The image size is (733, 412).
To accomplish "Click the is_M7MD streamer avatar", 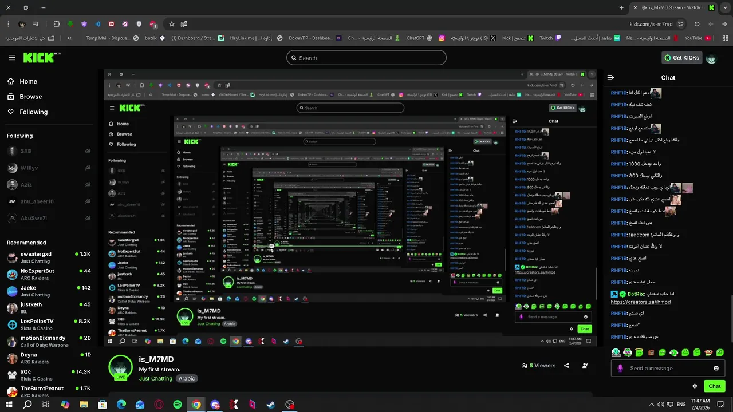I will (120, 367).
